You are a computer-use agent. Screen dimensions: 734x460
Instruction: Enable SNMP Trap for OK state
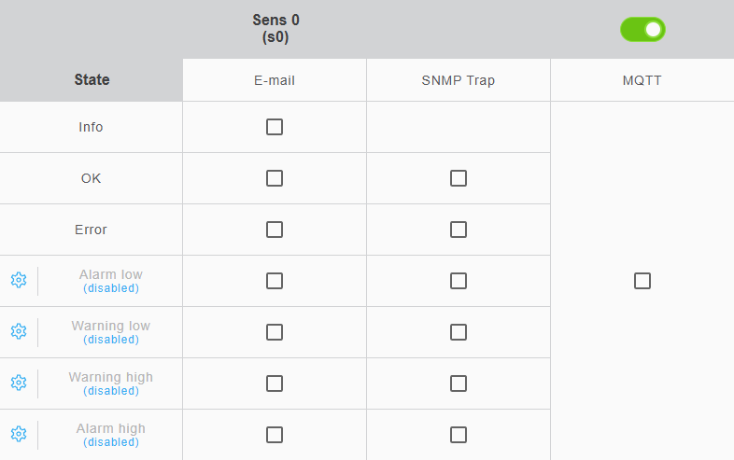click(x=459, y=178)
